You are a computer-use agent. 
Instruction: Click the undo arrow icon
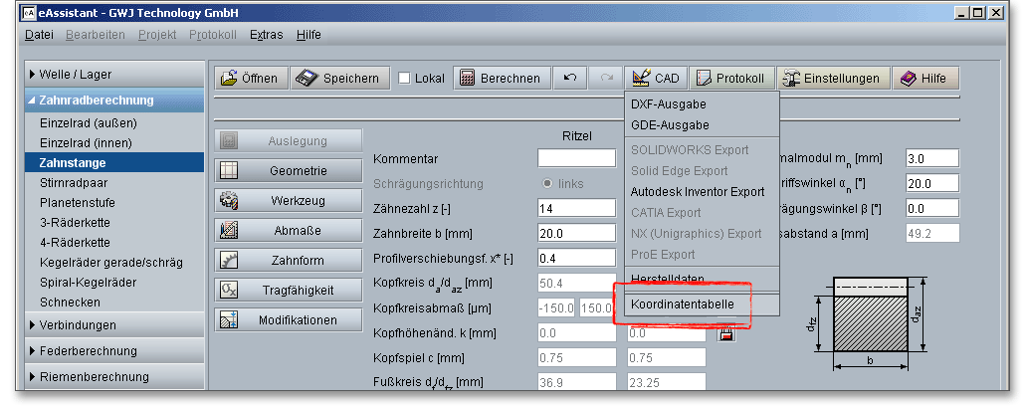(569, 79)
